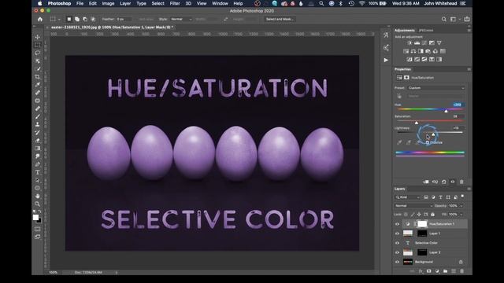
Task: Select the Rectangular Marquee tool
Action: (x=38, y=45)
